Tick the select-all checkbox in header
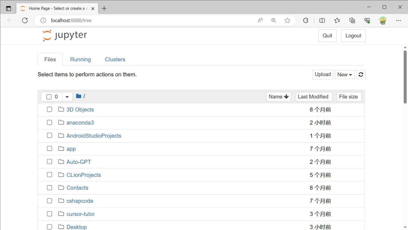Image resolution: width=408 pixels, height=230 pixels. [x=49, y=97]
